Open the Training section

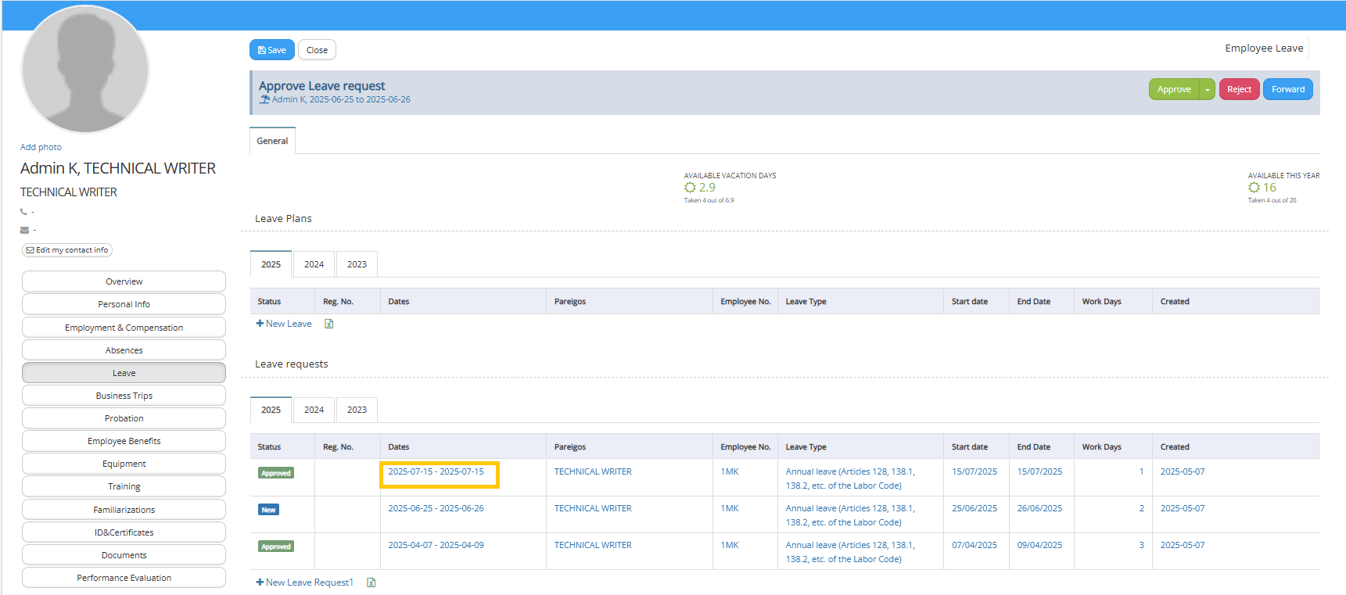coord(124,486)
